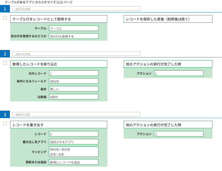
Task: Select the blue step number 2 badge
Action: click(5, 54)
